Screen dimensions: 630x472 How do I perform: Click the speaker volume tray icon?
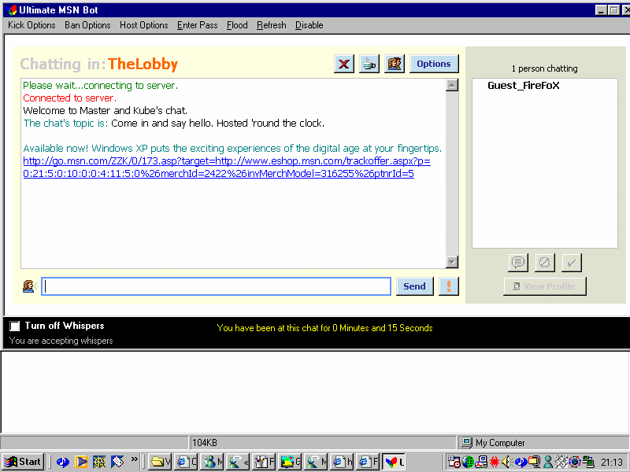[x=506, y=462]
